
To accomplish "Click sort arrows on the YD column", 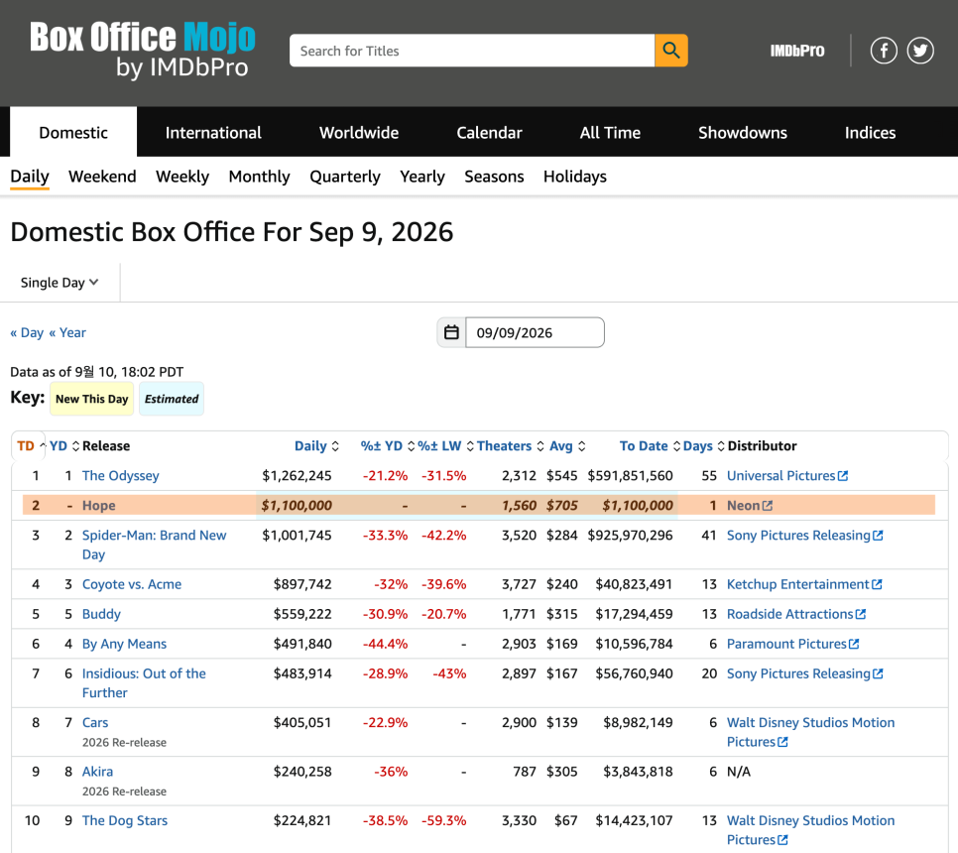I will pyautogui.click(x=75, y=446).
